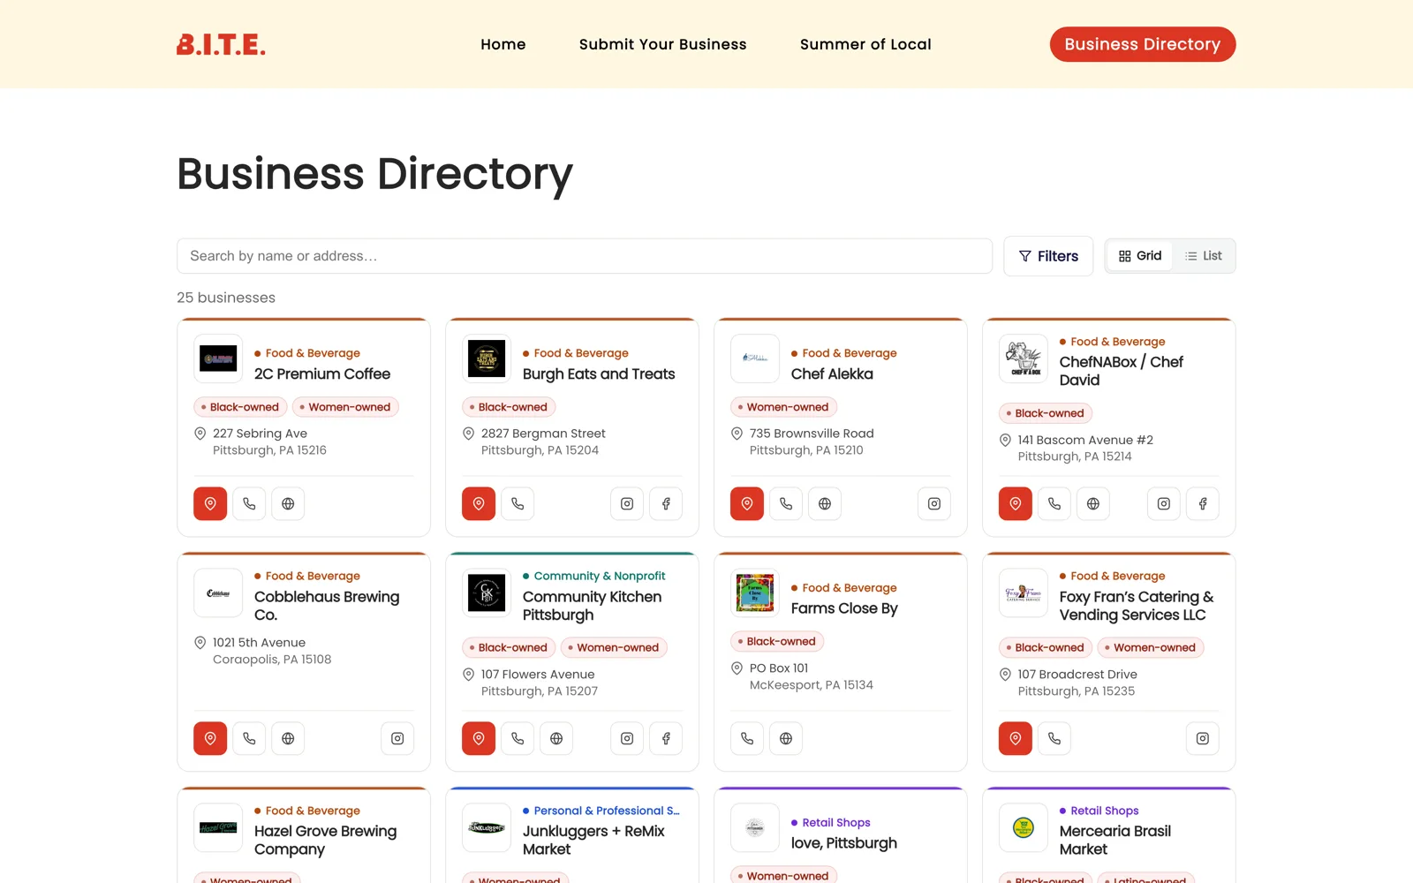Image resolution: width=1413 pixels, height=883 pixels.
Task: Call Foxy Fran's Catering & Vending Services
Action: [1054, 738]
